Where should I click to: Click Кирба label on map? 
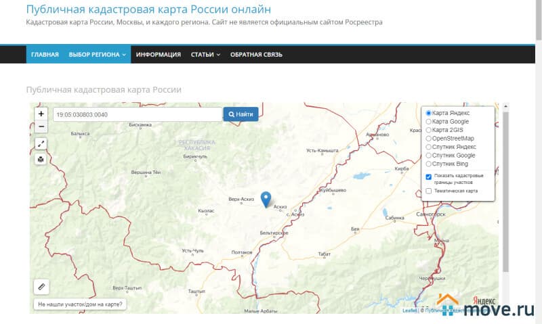pyautogui.click(x=402, y=168)
